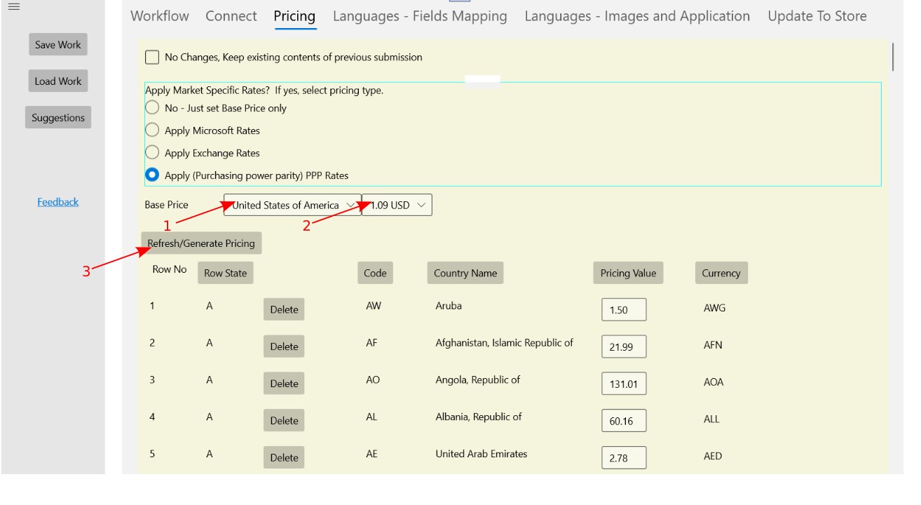Check 'No Changes, Keep existing contents' checkbox

pos(152,58)
